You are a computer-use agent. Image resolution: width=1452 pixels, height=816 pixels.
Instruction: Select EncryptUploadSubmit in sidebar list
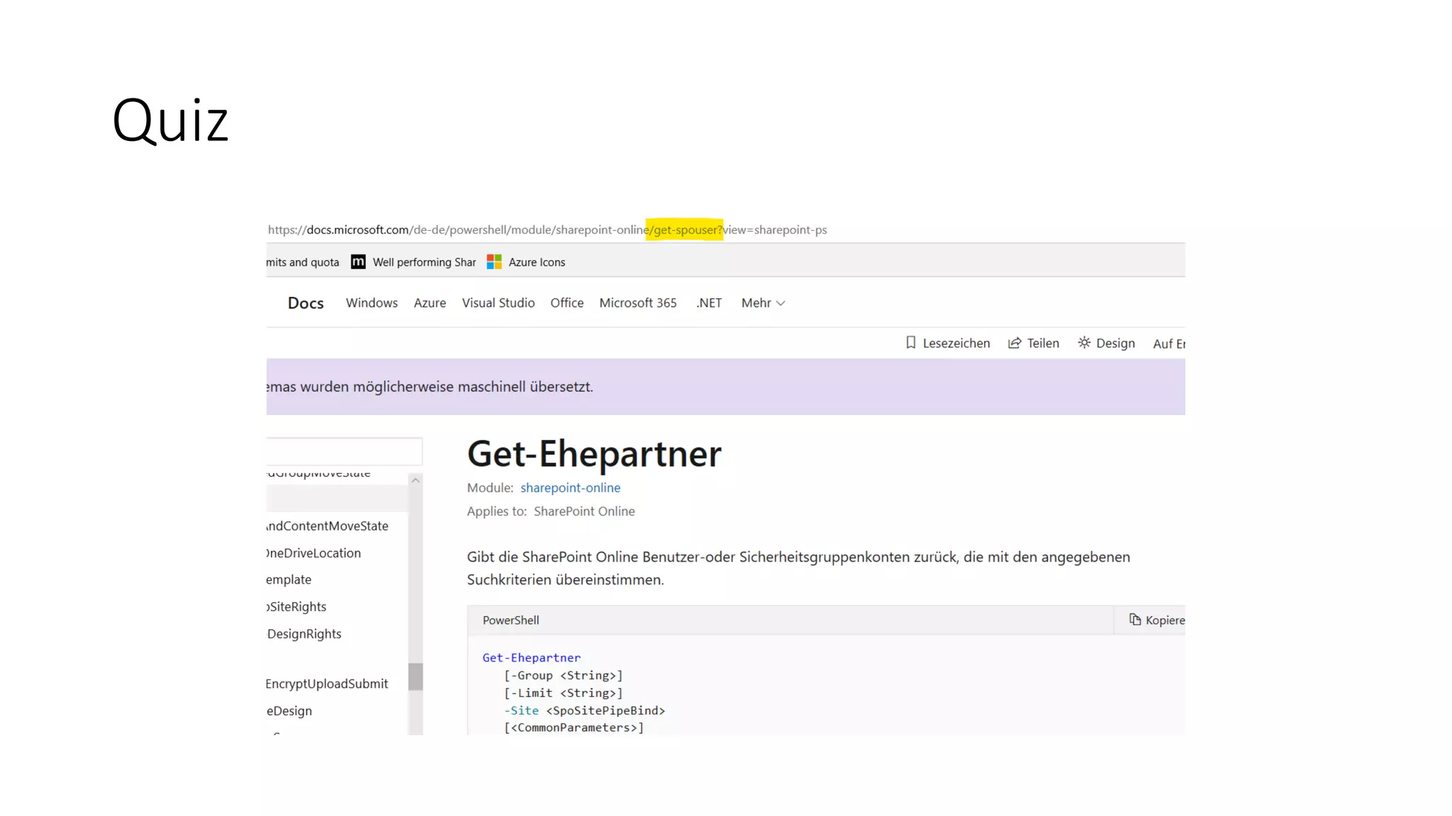(327, 684)
